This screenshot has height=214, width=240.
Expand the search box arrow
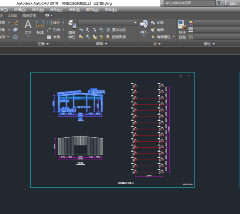pos(162,3)
